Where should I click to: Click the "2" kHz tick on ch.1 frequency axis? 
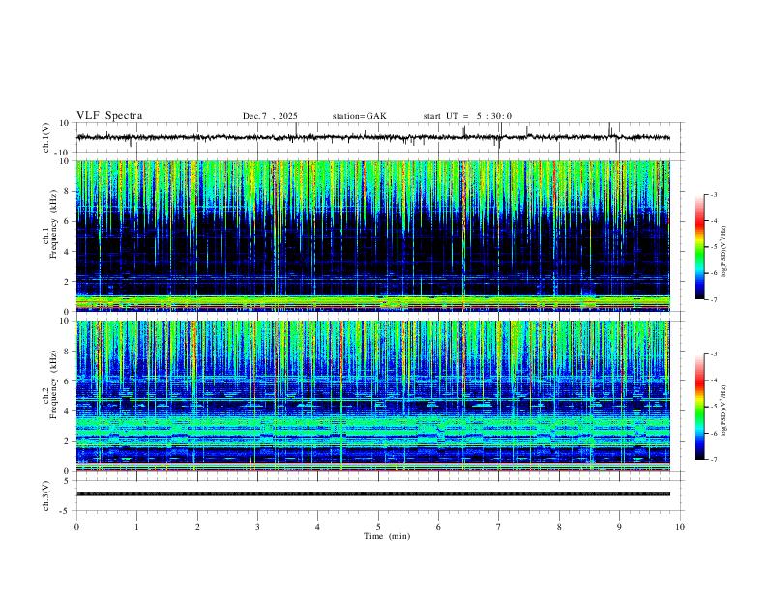point(67,281)
